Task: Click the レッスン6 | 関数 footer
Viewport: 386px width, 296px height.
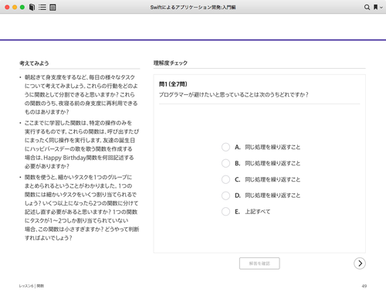Action: [x=32, y=286]
